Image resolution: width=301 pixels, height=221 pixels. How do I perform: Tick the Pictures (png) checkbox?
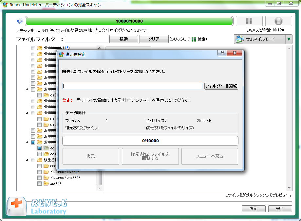[x=39, y=178]
